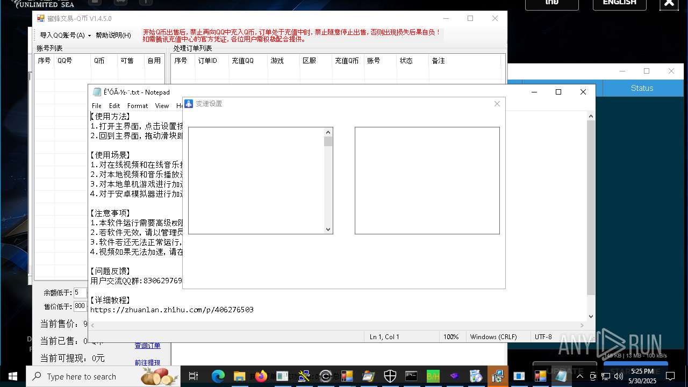Click the 售价低于 input field
This screenshot has width=688, height=387.
tap(80, 306)
